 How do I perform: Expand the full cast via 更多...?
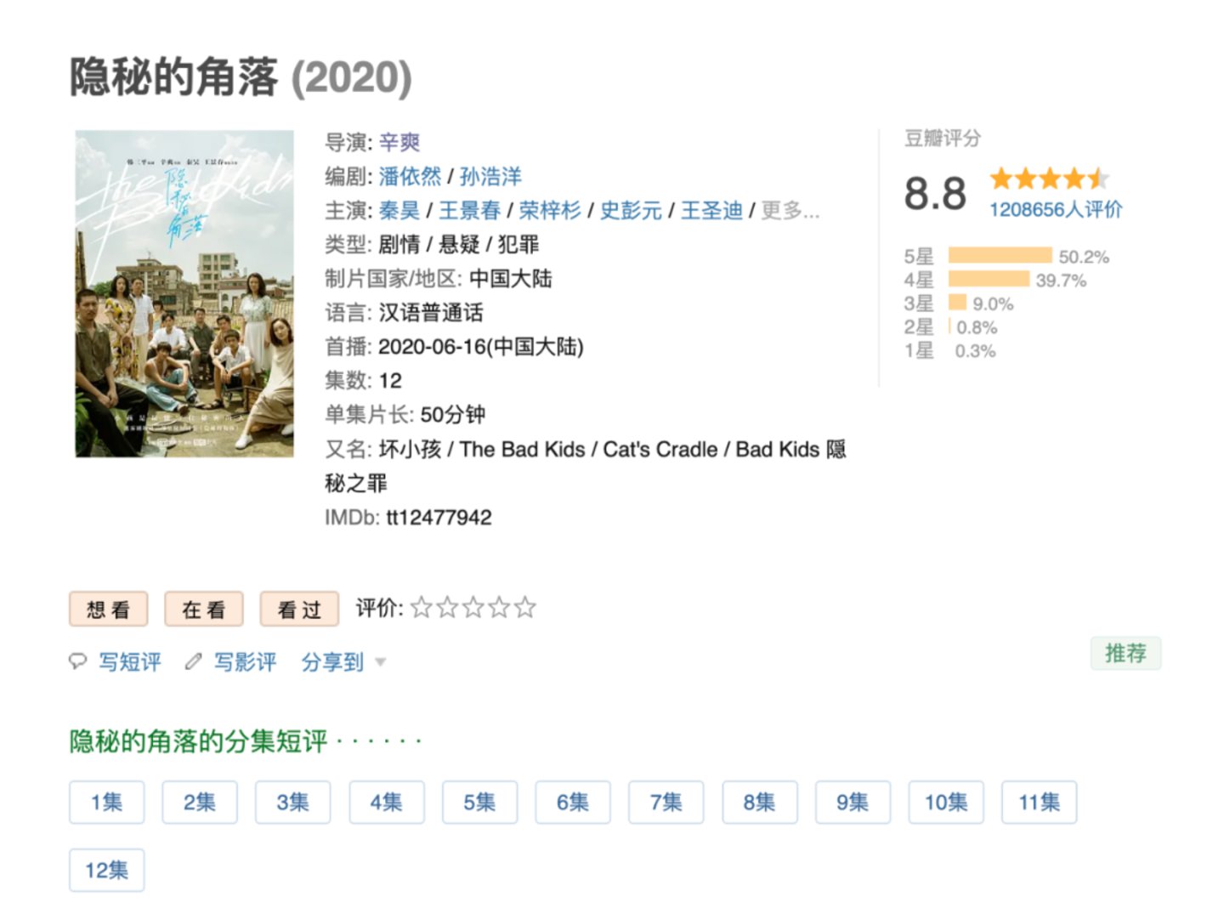click(x=790, y=210)
